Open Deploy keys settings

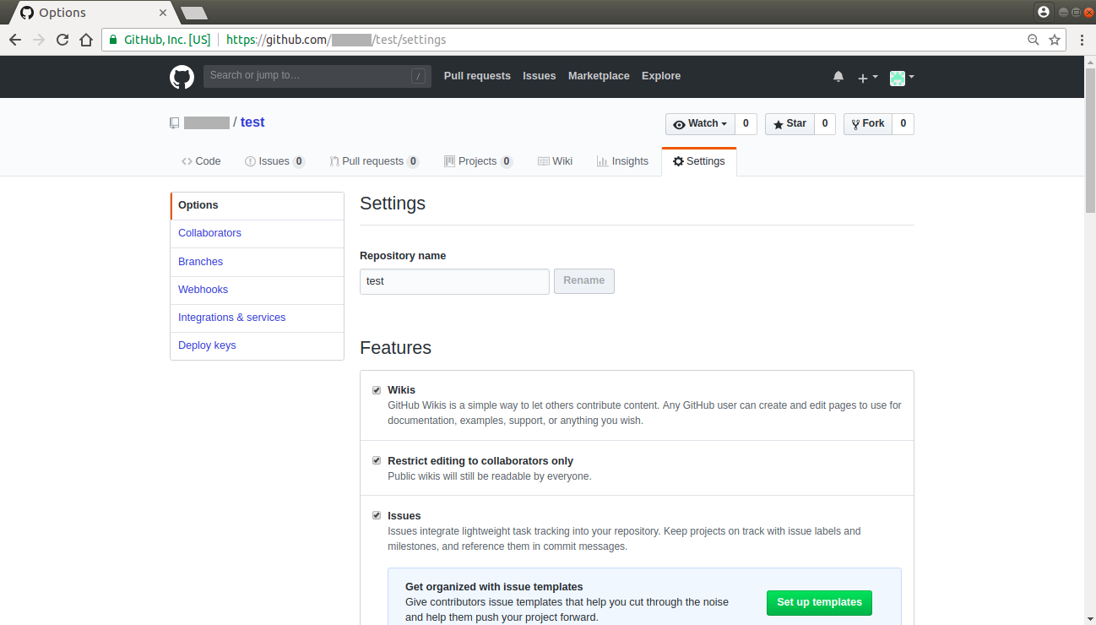(257, 345)
